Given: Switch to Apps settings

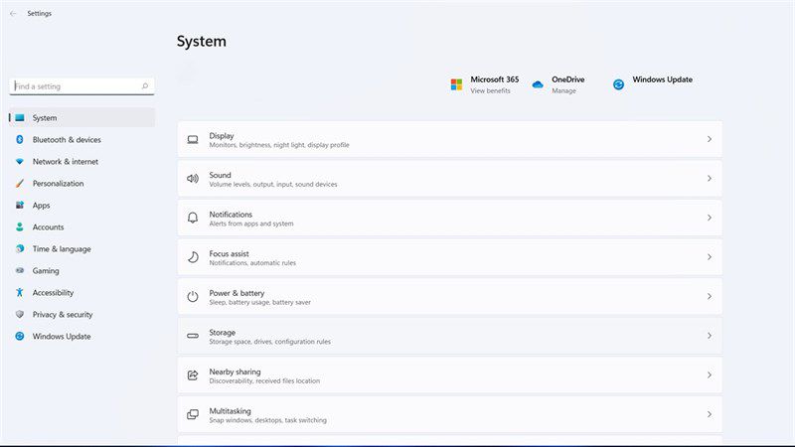Looking at the screenshot, I should point(41,206).
